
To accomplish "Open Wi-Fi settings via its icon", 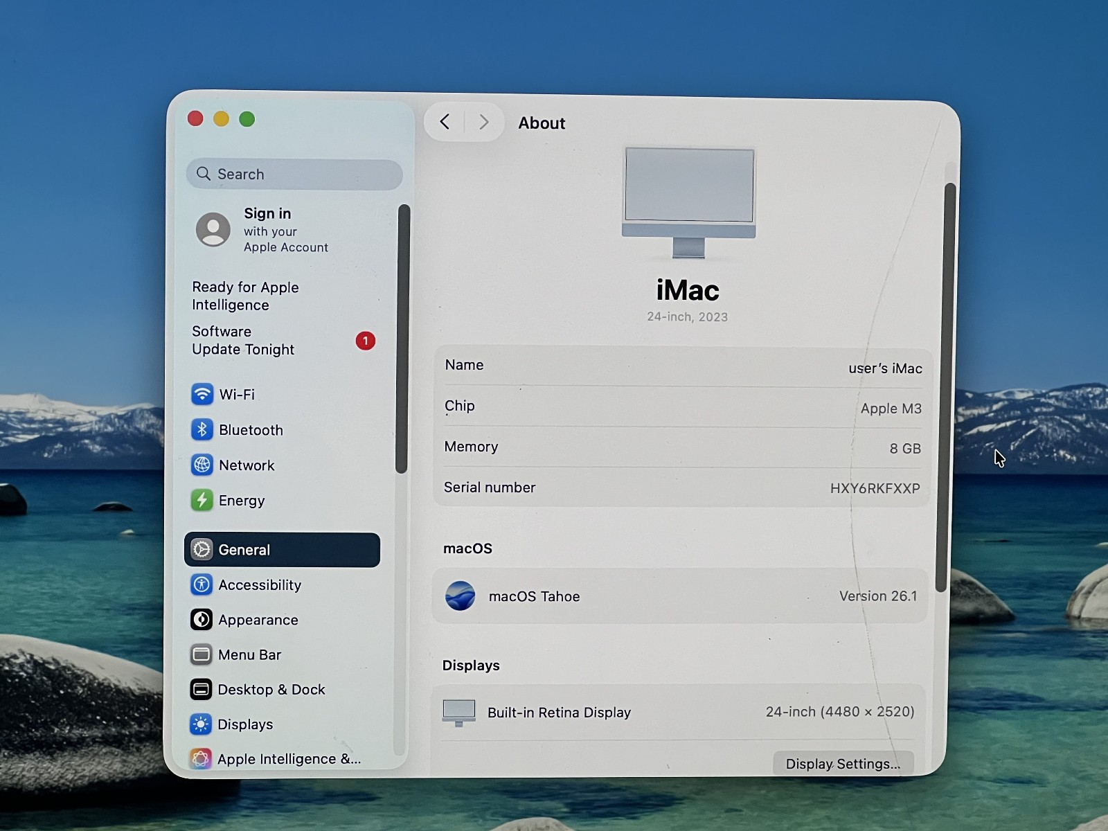I will coord(202,394).
